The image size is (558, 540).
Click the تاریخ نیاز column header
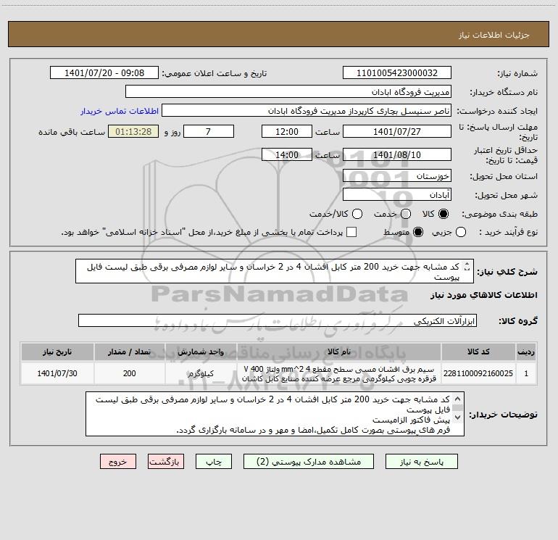tap(57, 352)
